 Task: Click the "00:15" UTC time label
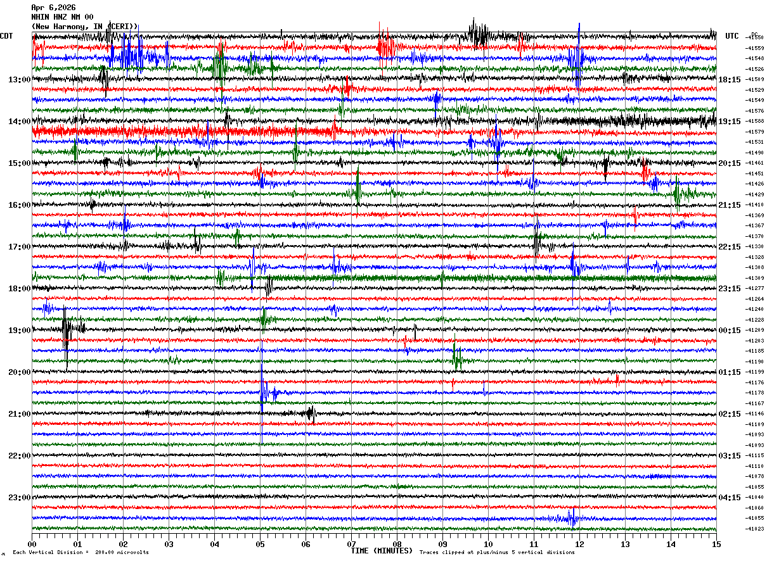click(x=730, y=331)
